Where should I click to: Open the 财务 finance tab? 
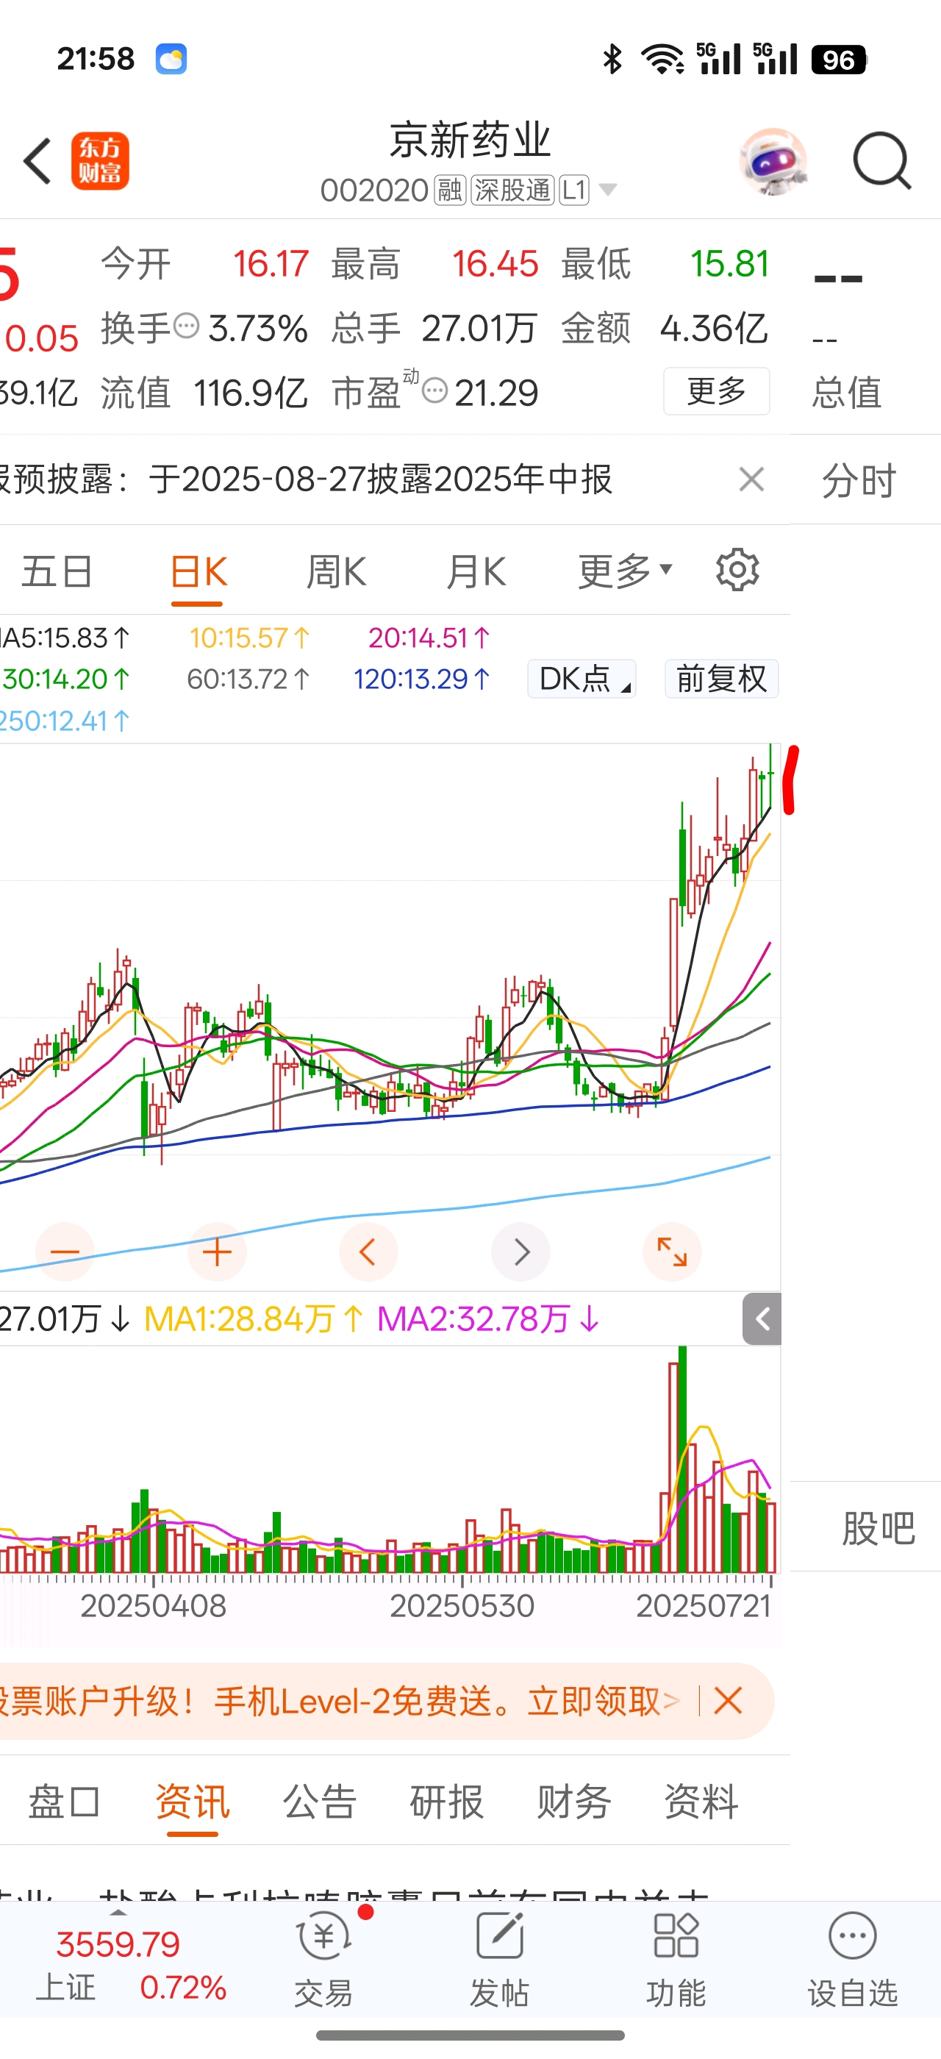573,1802
